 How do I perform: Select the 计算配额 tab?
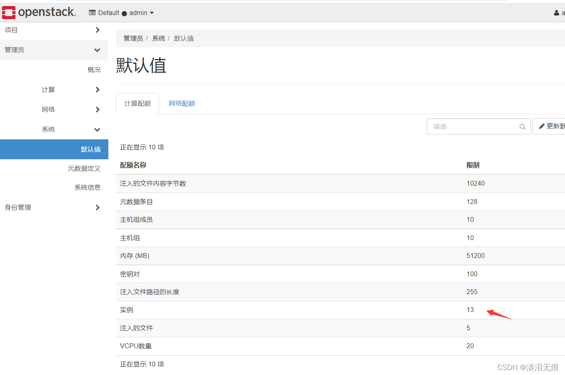click(x=137, y=103)
